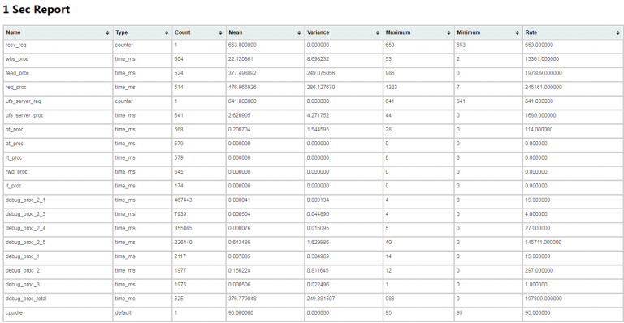Click rate value 145711.000000
Screen dimensions: 624x323
544,243
